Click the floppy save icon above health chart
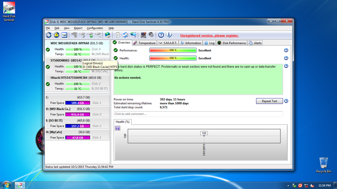Image resolution: width=337 pixels, height=189 pixels. coord(117,128)
